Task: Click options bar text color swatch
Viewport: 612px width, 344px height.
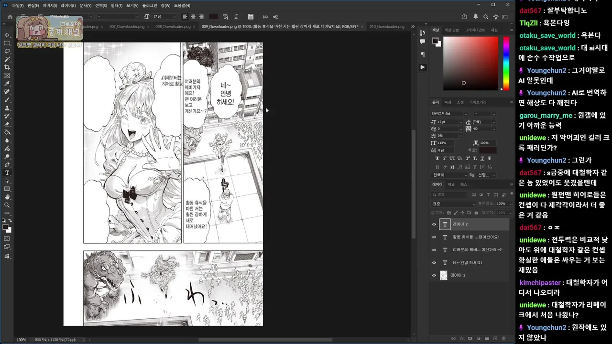Action: (213, 17)
